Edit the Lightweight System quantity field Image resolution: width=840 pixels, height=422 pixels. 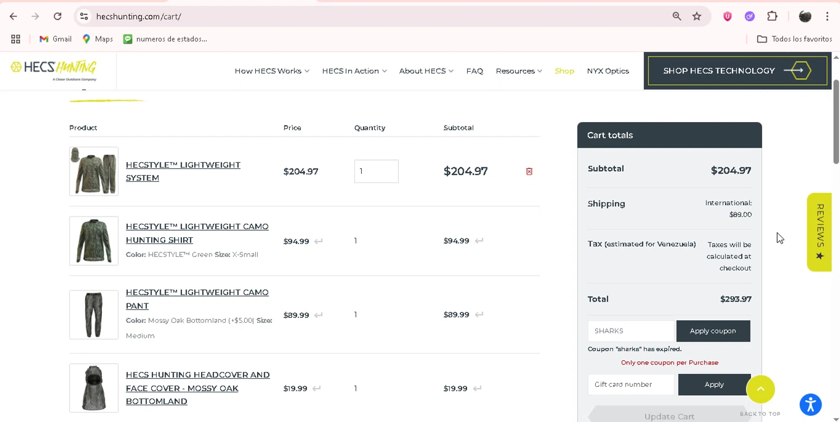(376, 171)
